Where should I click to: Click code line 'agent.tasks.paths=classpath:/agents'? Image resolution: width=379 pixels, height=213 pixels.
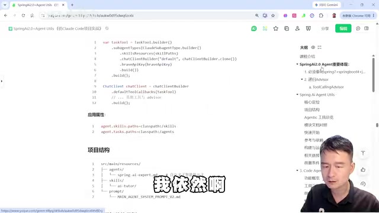pos(137,131)
